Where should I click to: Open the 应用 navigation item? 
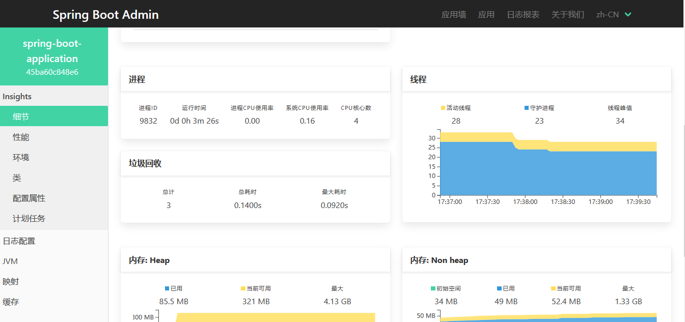tap(486, 15)
